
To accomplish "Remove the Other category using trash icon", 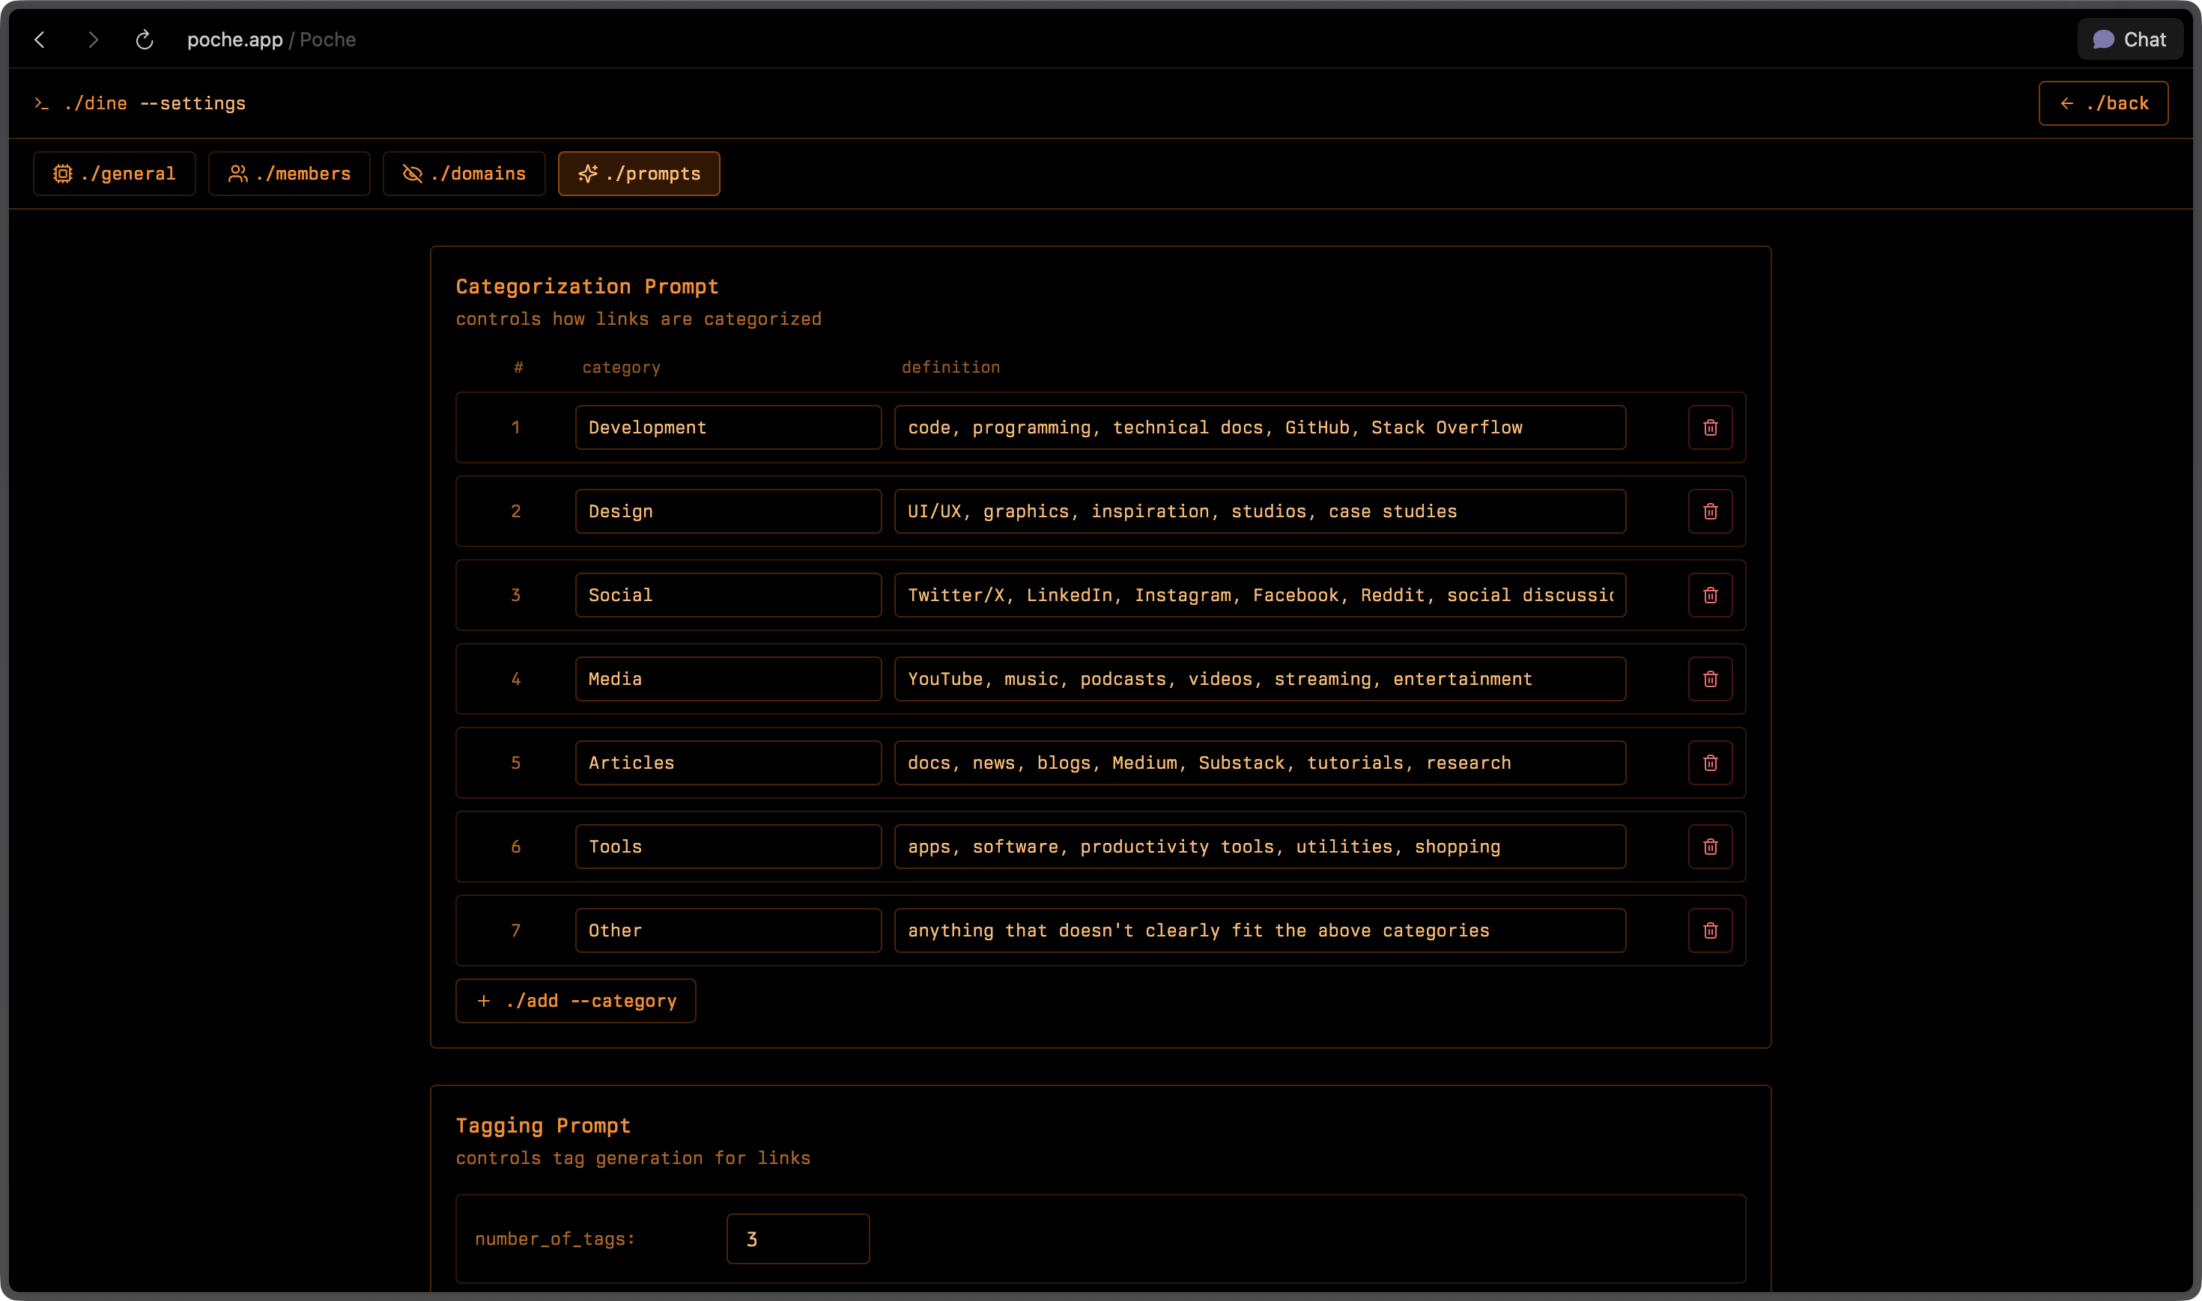I will pyautogui.click(x=1709, y=930).
